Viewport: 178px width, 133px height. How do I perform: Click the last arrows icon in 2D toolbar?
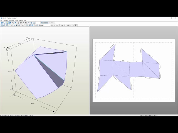76,25
